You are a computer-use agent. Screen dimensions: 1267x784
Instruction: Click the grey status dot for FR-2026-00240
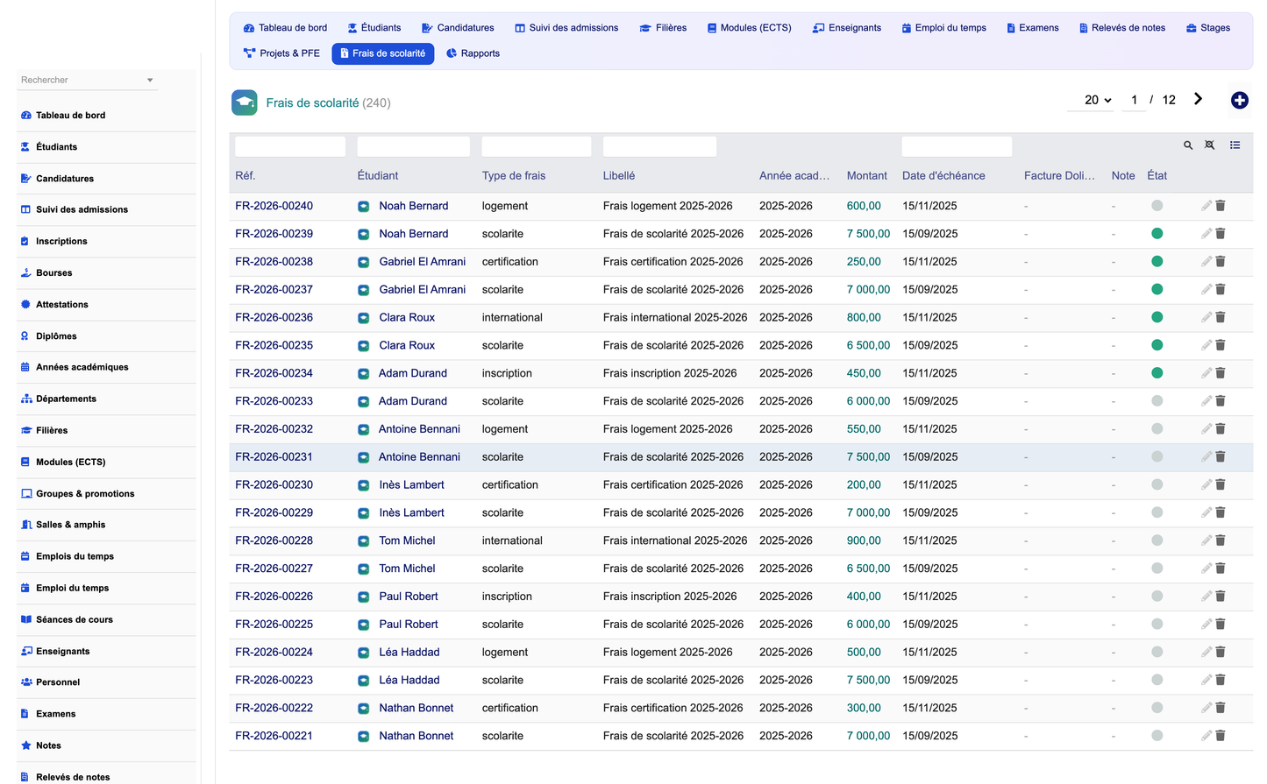[x=1157, y=206]
